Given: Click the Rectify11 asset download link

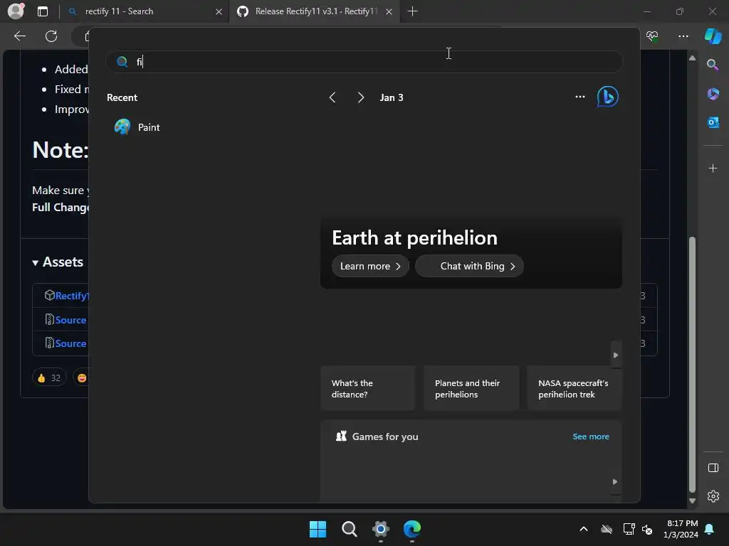Looking at the screenshot, I should coord(71,296).
